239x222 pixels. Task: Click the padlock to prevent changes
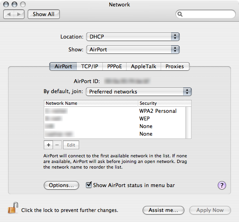click(x=13, y=208)
